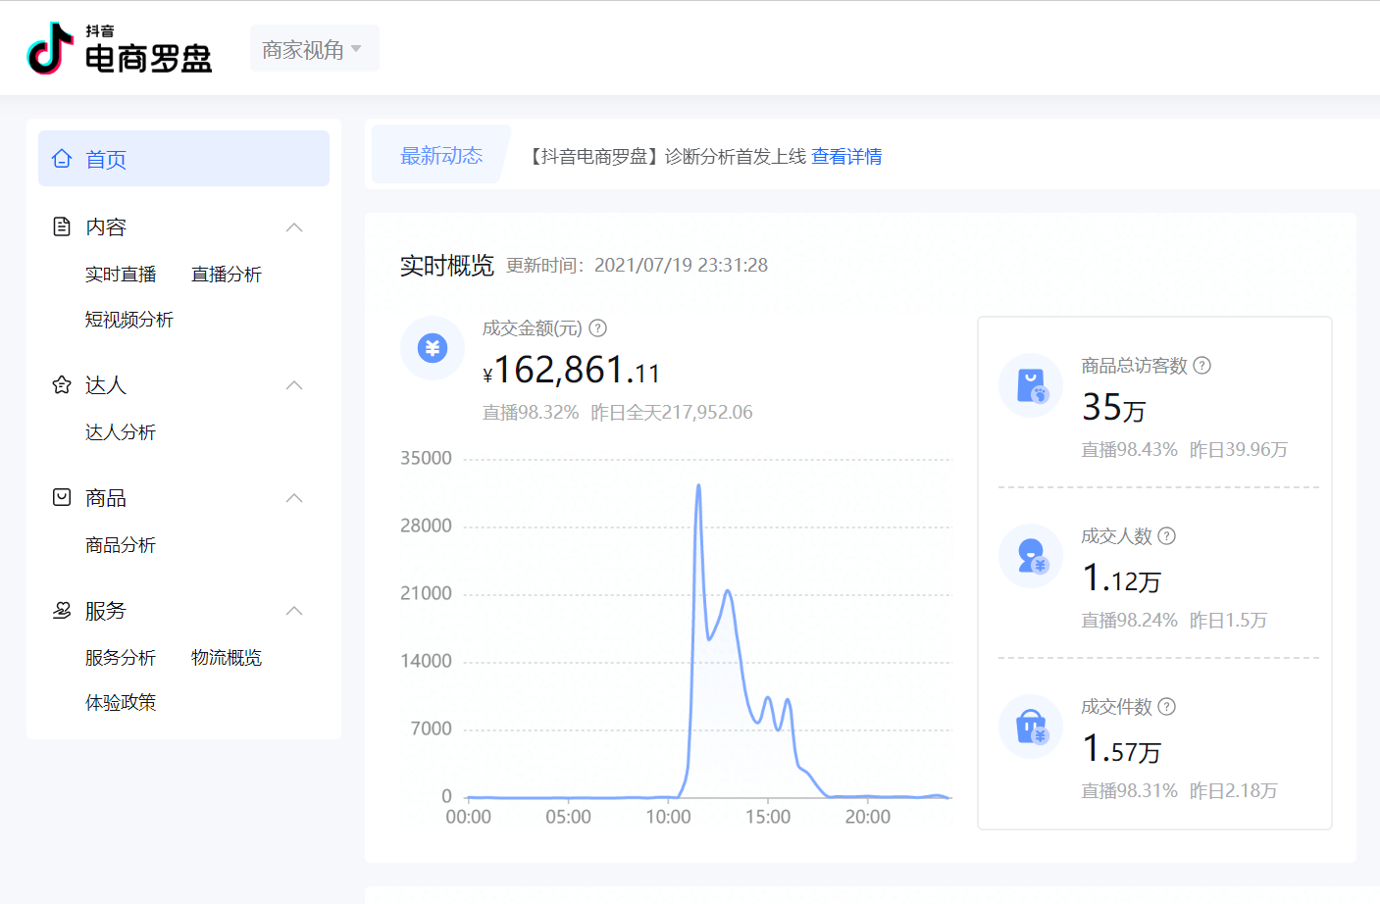The height and width of the screenshot is (904, 1380).
Task: Click the help icon next to 成交金额(元)
Action: 597,328
